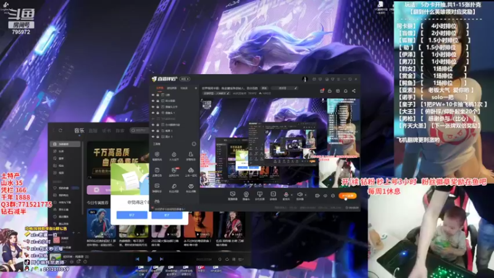Open streaming settings gear icon

pyautogui.click(x=333, y=196)
